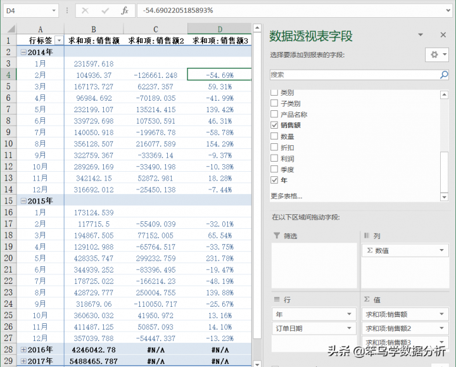Click sheet vertical scrollbar up arrow

(x=257, y=29)
